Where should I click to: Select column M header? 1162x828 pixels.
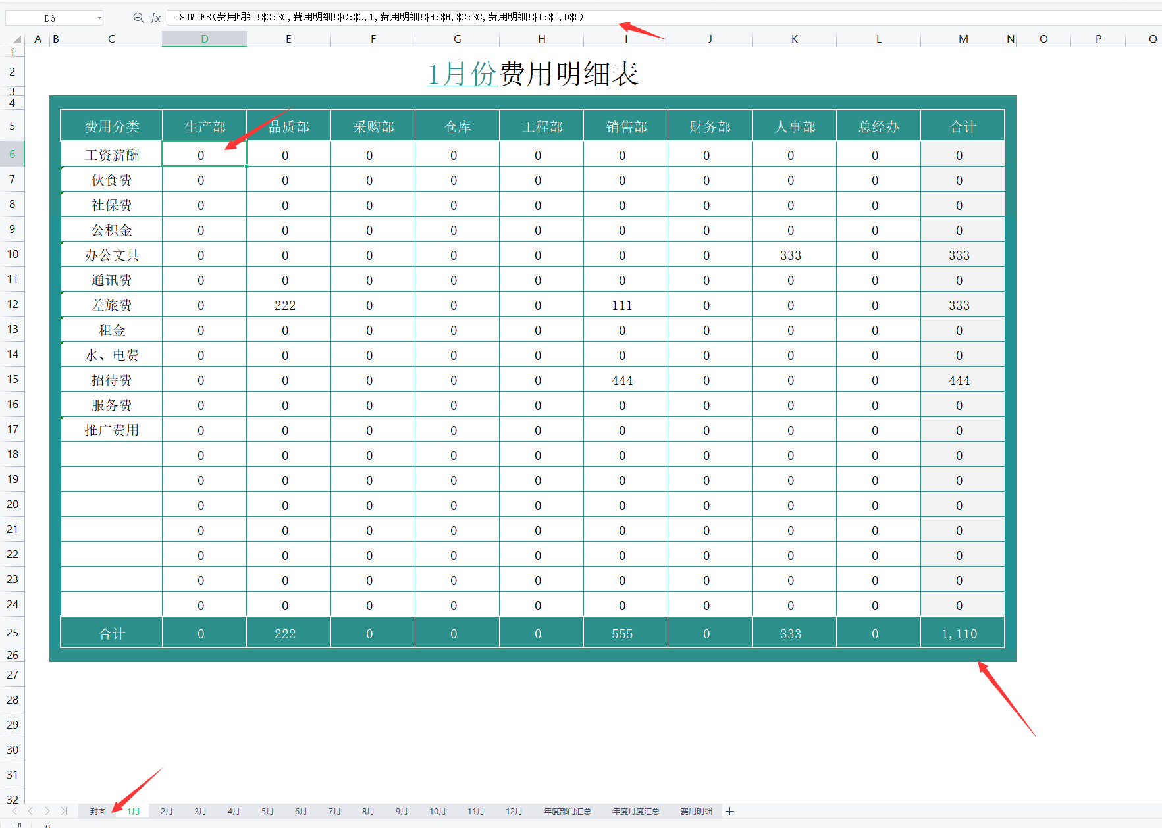pyautogui.click(x=963, y=39)
